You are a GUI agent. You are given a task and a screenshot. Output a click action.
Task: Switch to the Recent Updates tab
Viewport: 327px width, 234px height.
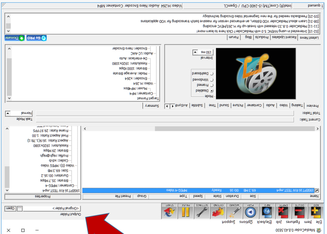(x=284, y=37)
